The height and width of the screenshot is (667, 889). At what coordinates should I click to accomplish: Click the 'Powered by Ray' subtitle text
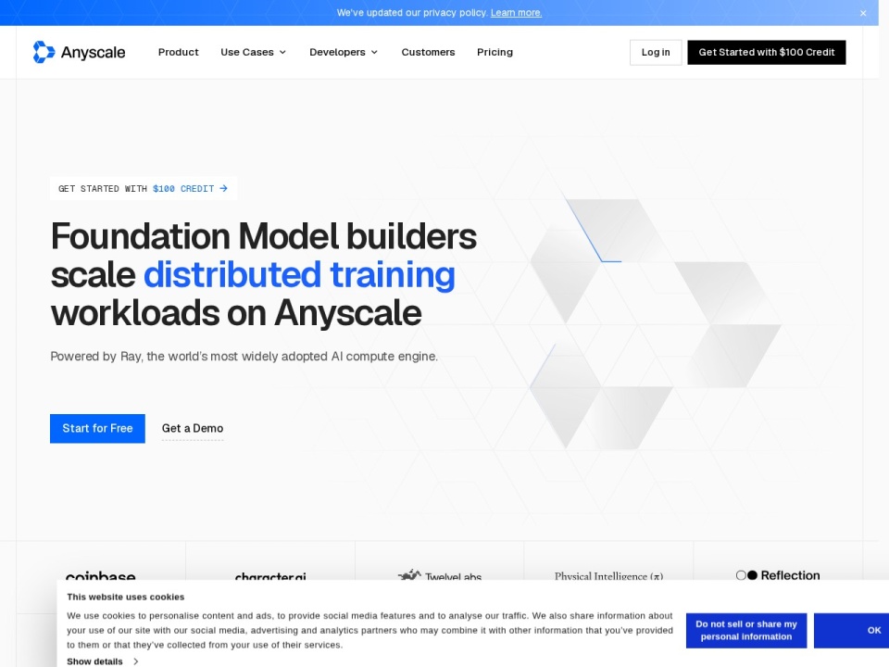coord(244,356)
